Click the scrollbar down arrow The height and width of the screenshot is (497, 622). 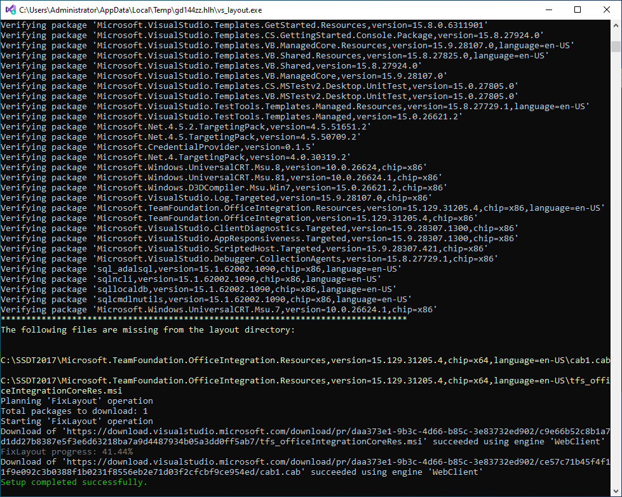click(616, 491)
